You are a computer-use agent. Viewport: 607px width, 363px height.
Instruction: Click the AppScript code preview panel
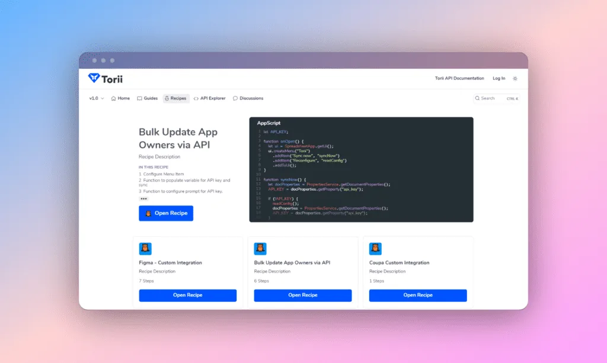361,170
